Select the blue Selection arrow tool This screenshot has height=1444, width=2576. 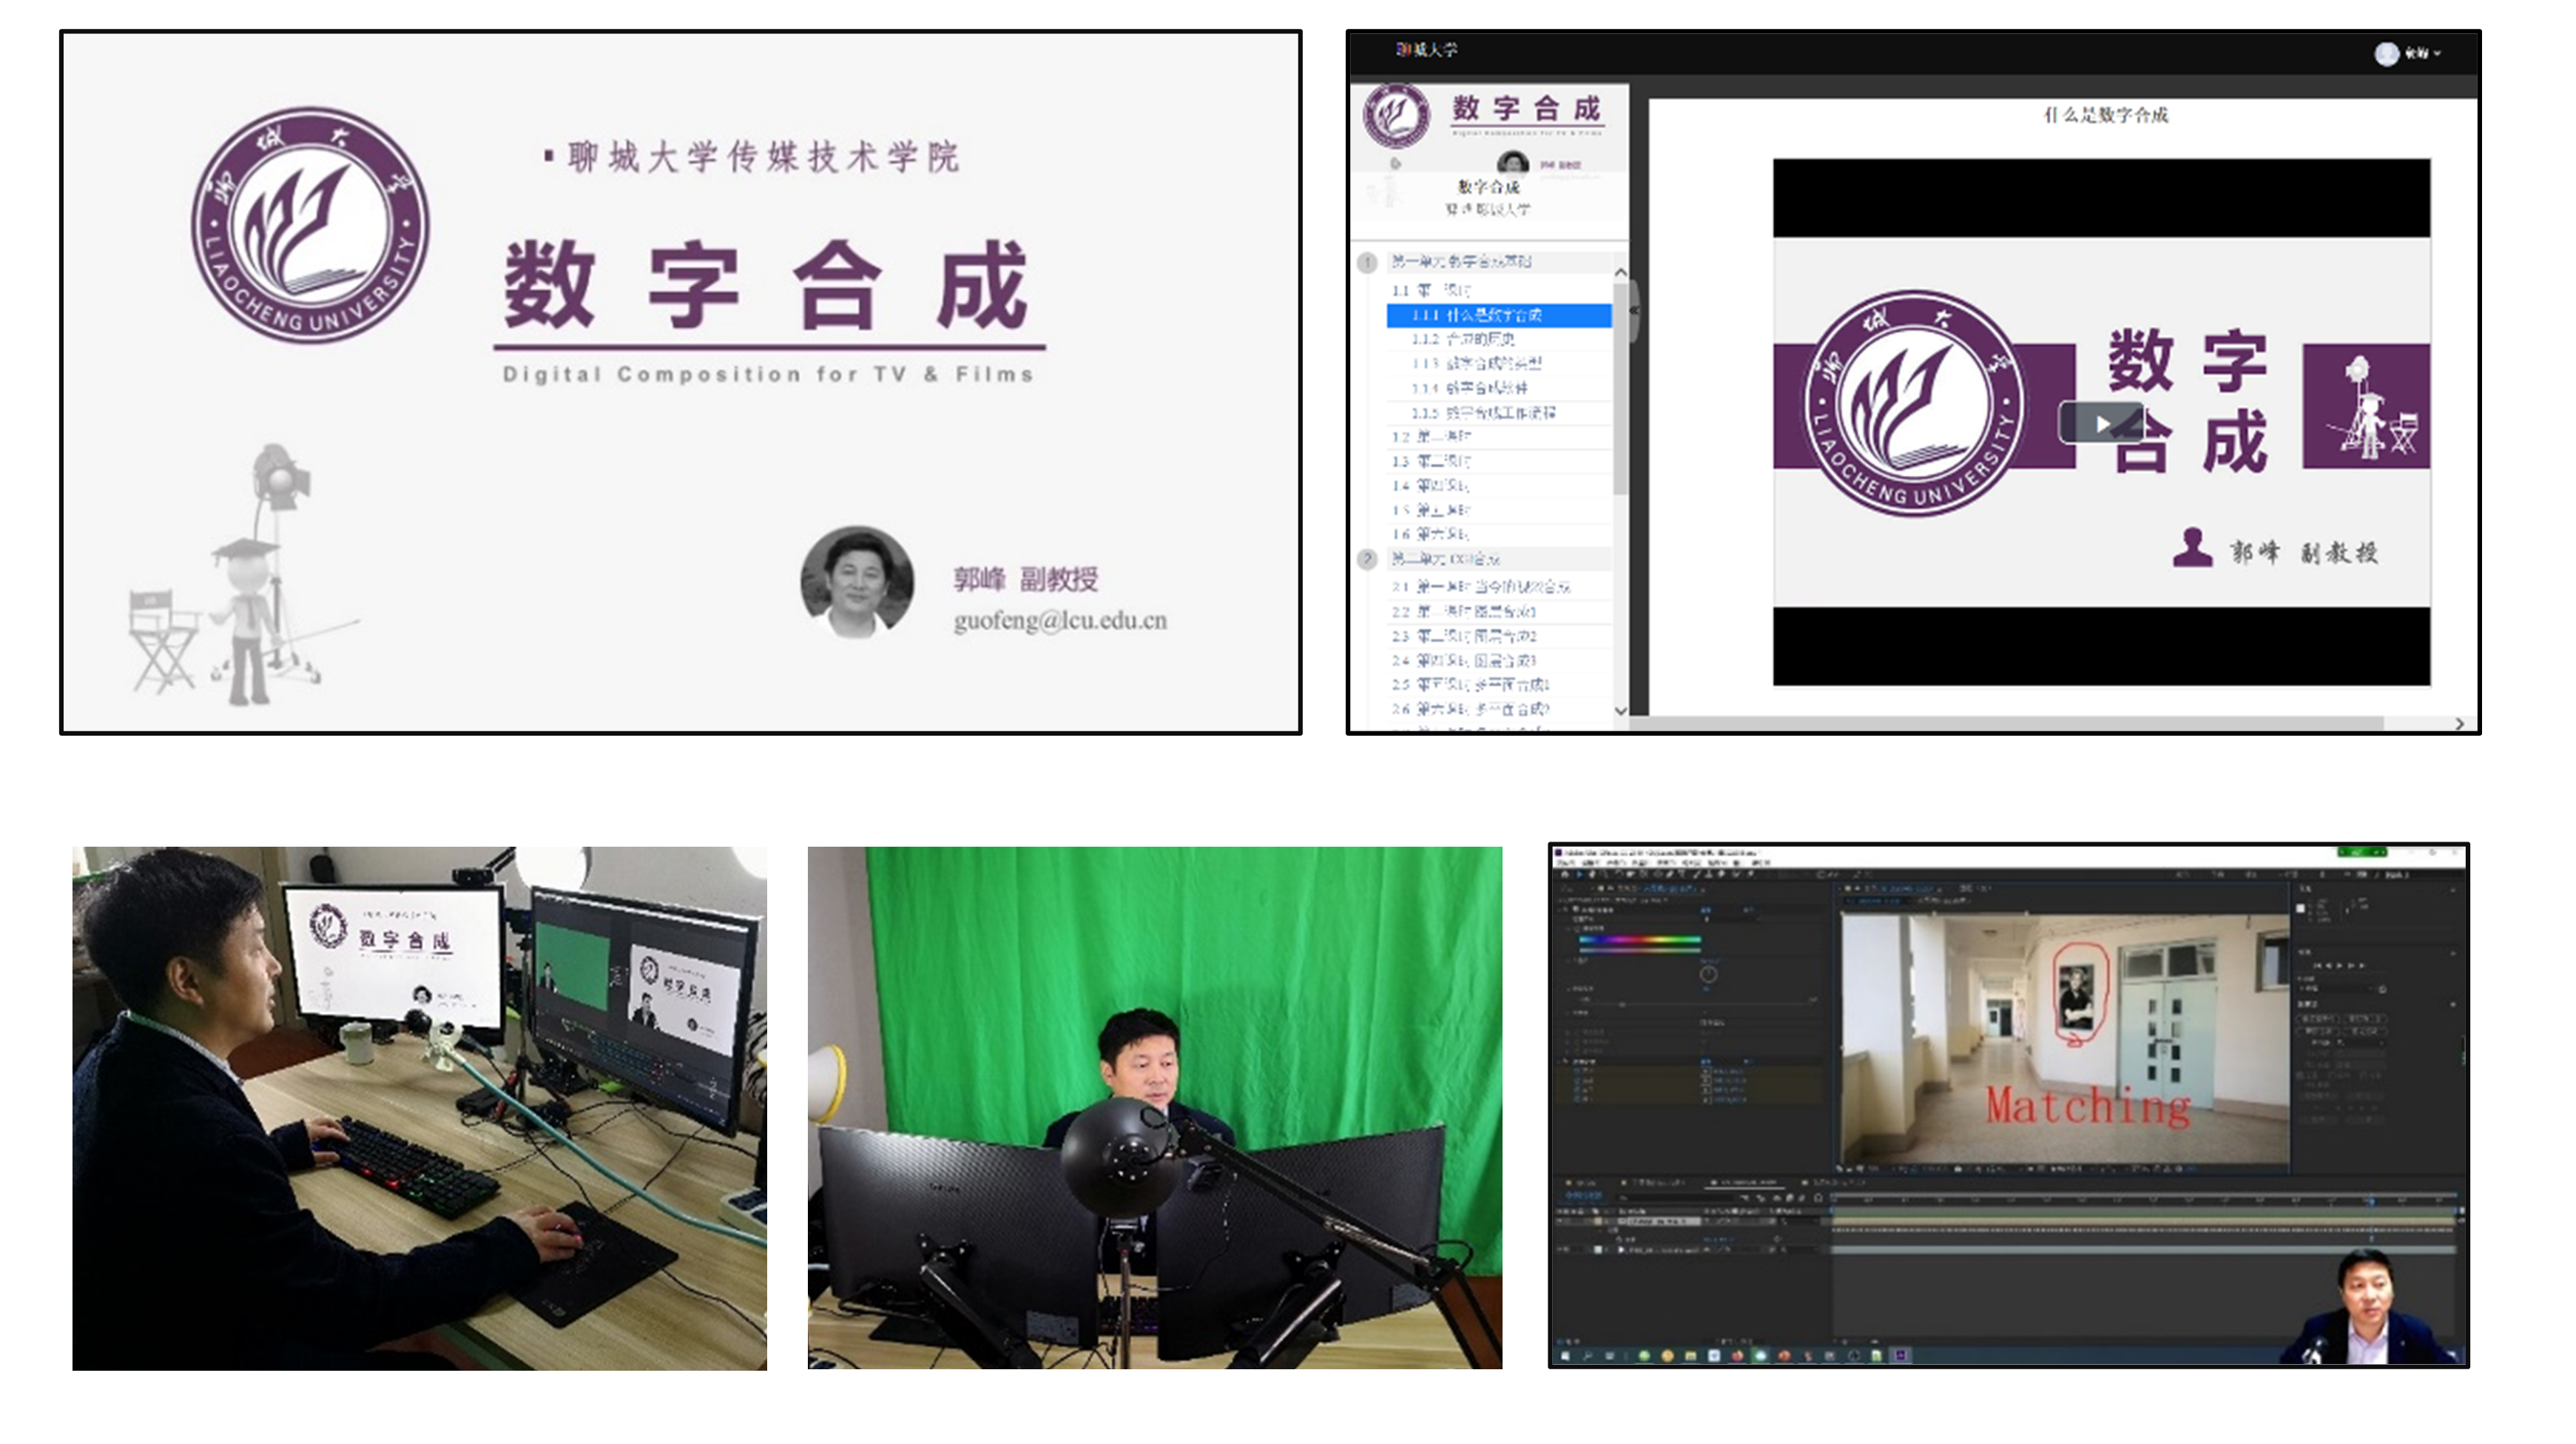pyautogui.click(x=1581, y=875)
